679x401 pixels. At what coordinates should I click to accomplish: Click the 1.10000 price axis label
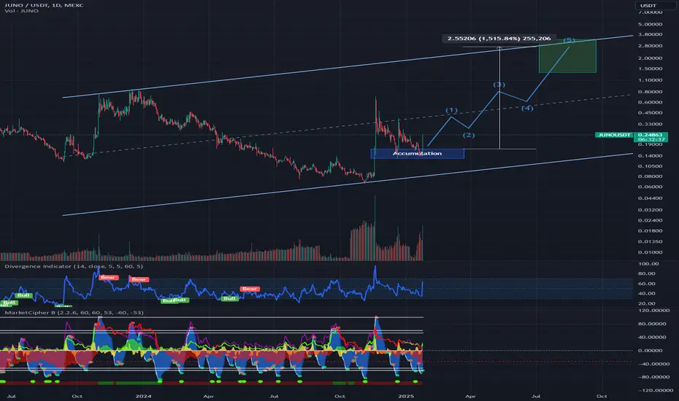[x=650, y=80]
